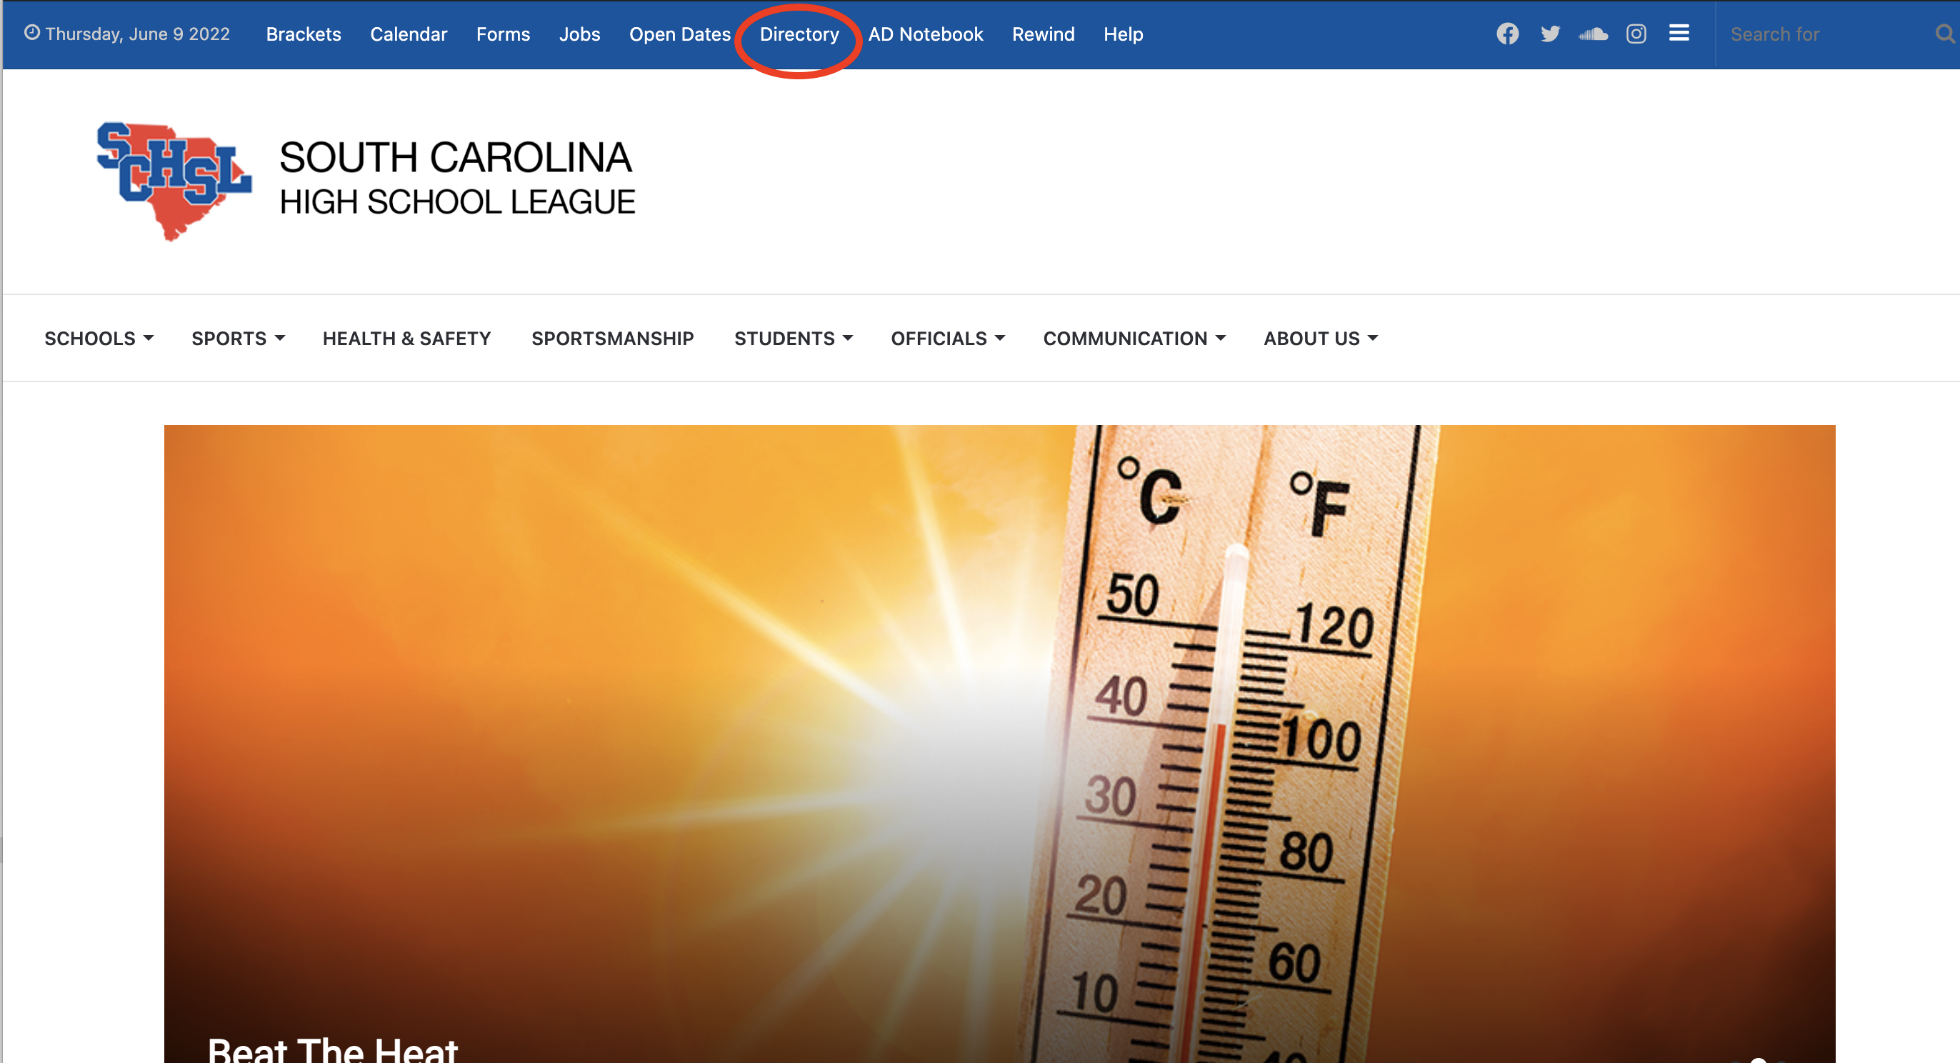This screenshot has height=1063, width=1960.
Task: Open the Forms link
Action: 503,34
